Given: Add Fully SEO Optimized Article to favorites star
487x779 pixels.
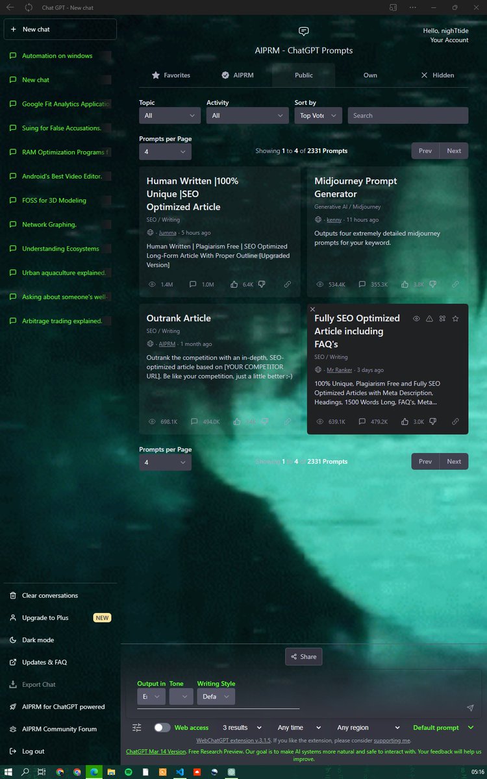Looking at the screenshot, I should click(x=455, y=319).
